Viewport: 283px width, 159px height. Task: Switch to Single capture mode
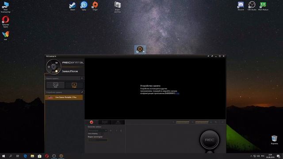coord(74,85)
